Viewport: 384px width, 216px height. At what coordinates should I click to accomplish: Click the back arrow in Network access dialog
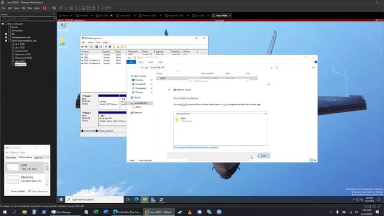click(x=169, y=89)
